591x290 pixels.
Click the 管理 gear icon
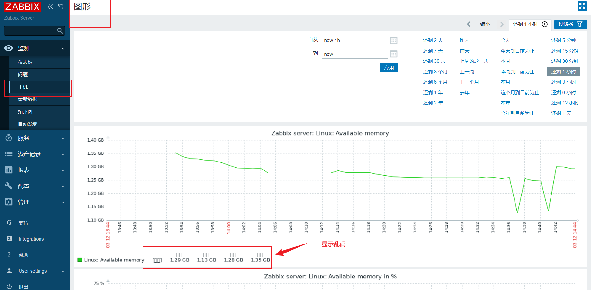tap(9, 202)
